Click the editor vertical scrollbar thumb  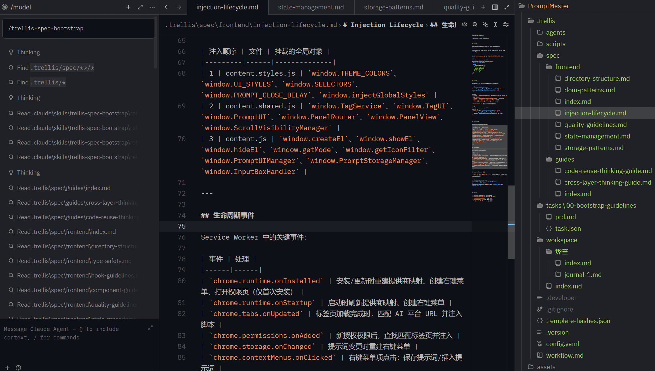point(511,222)
